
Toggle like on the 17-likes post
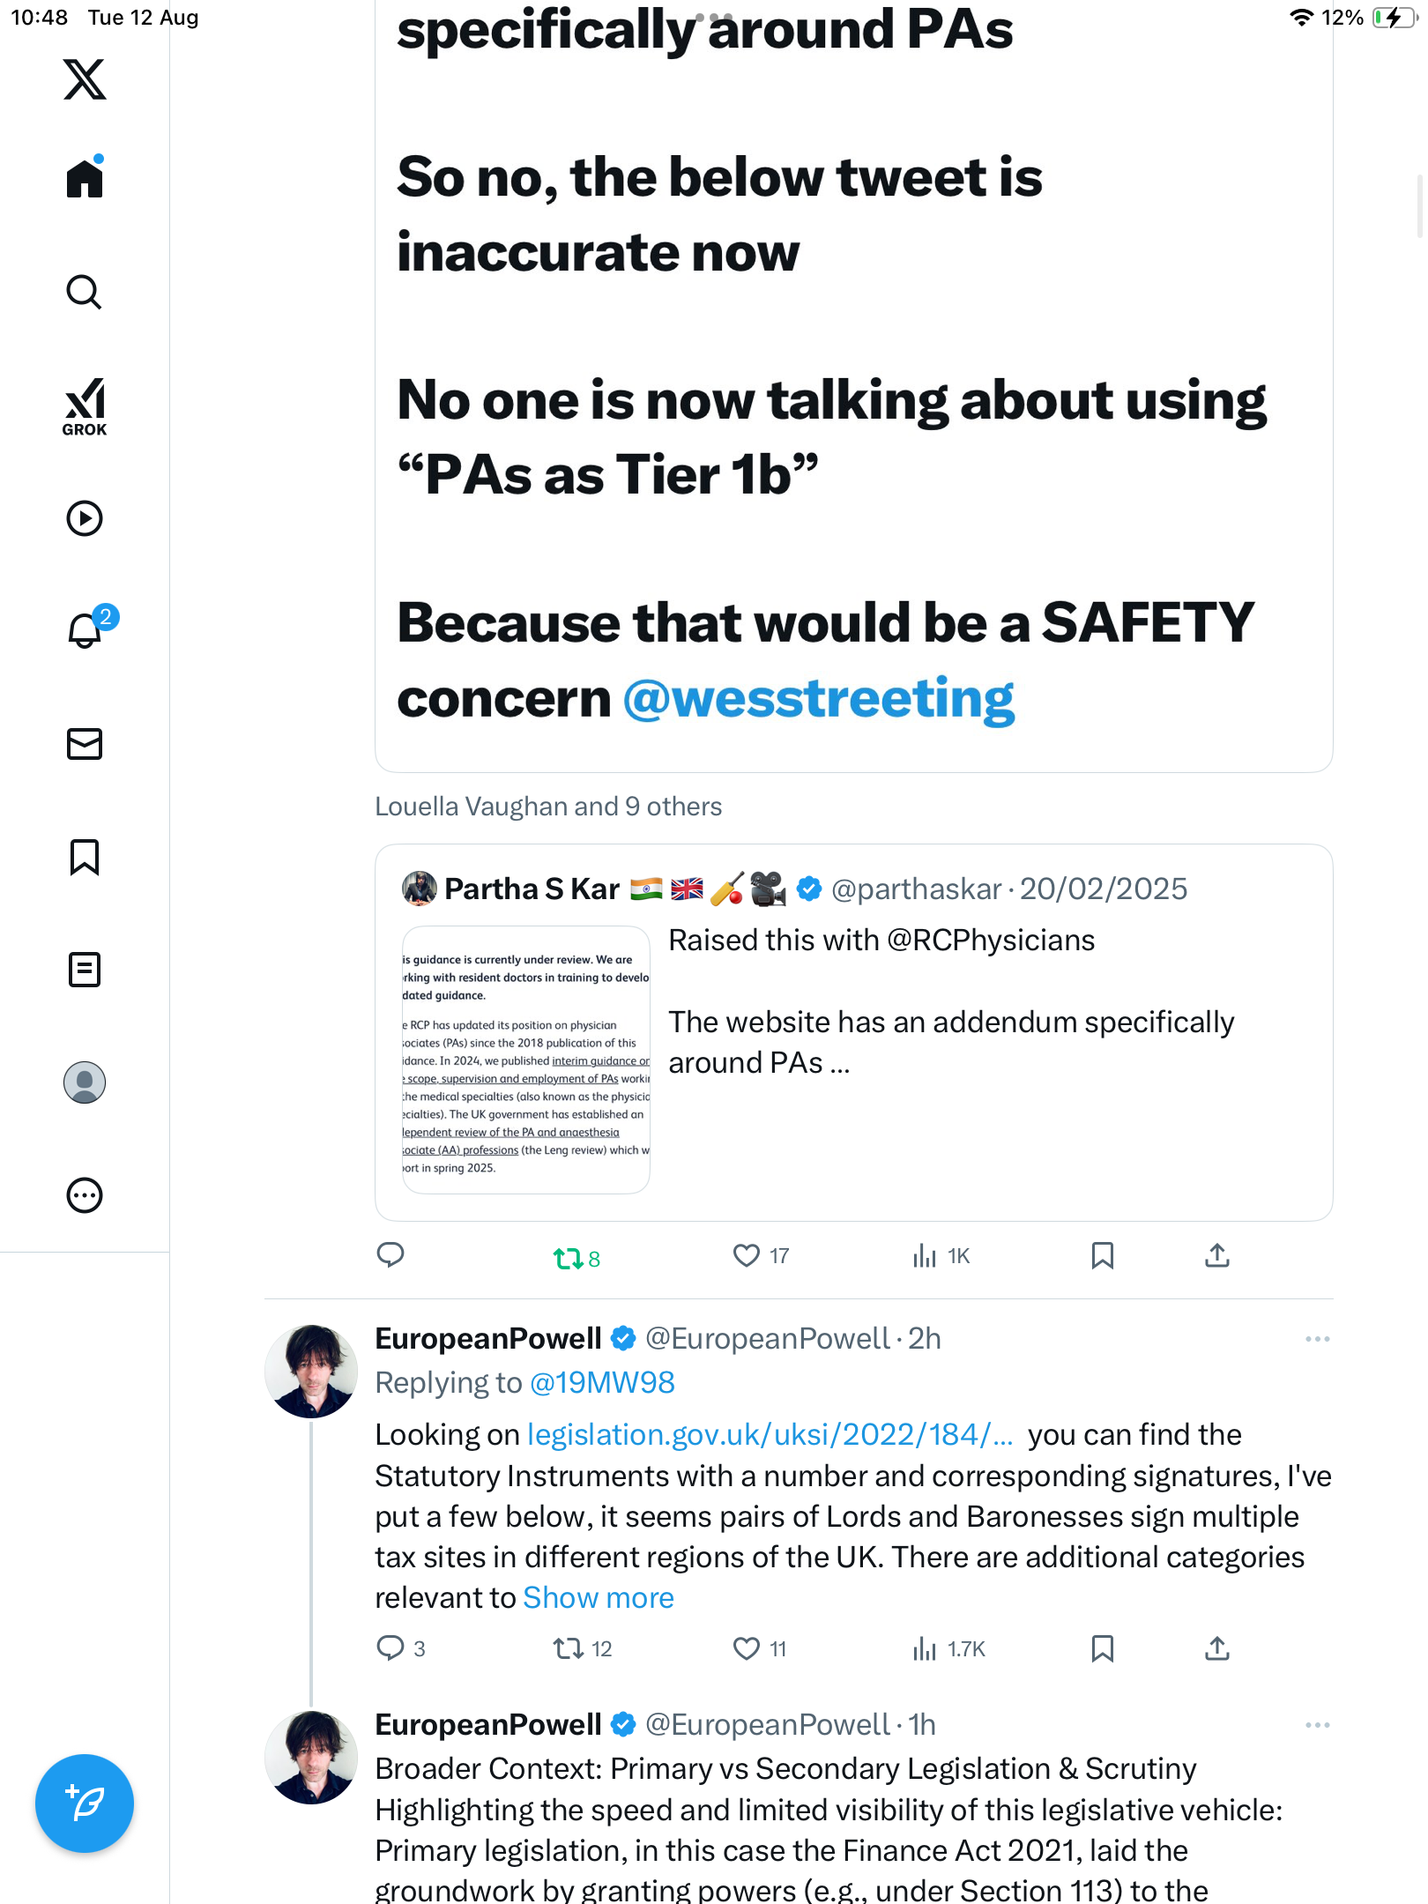(747, 1255)
